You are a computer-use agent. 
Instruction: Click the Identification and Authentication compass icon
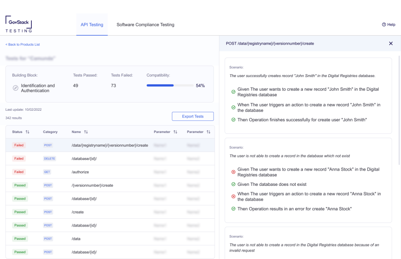click(15, 88)
